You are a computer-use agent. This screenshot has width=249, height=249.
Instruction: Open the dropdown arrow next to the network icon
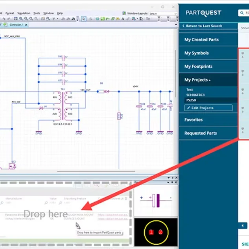[x=137, y=19]
